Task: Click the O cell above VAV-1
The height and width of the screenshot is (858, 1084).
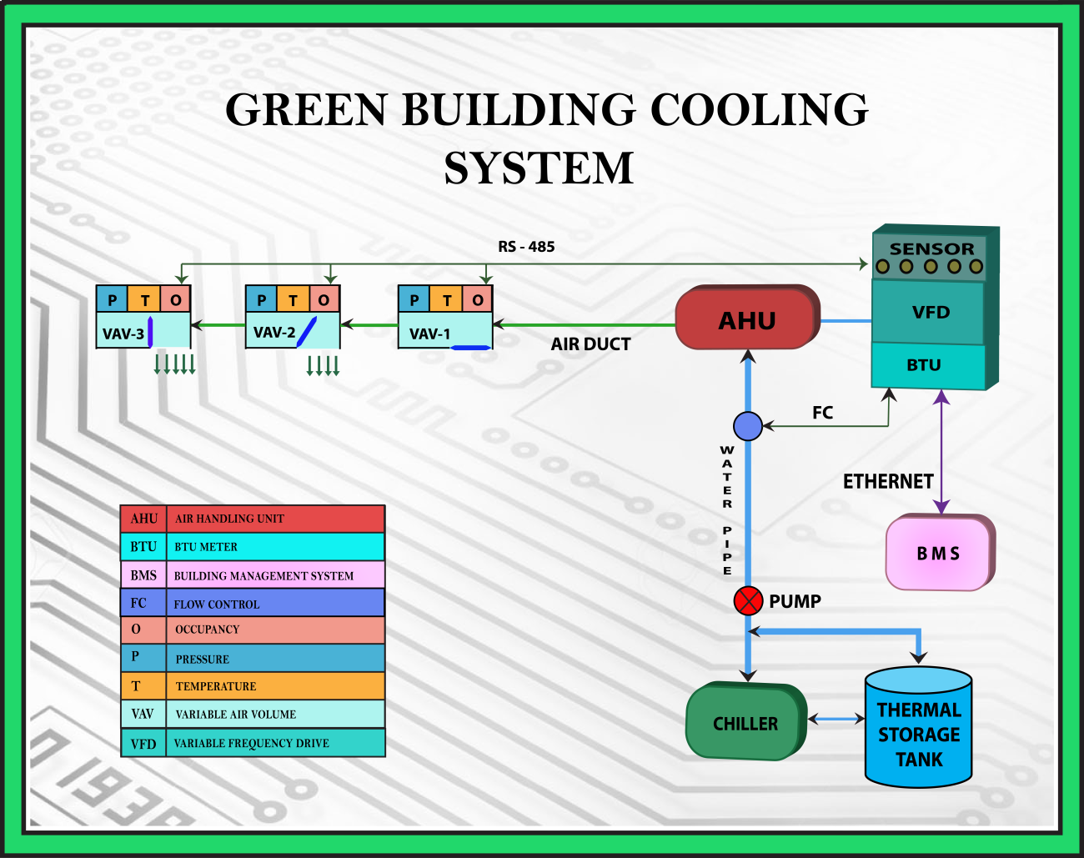Action: [478, 299]
